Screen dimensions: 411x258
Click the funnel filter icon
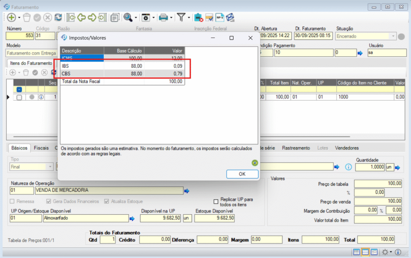(x=181, y=18)
